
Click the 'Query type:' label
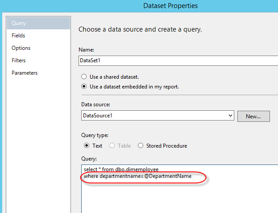pyautogui.click(x=94, y=135)
